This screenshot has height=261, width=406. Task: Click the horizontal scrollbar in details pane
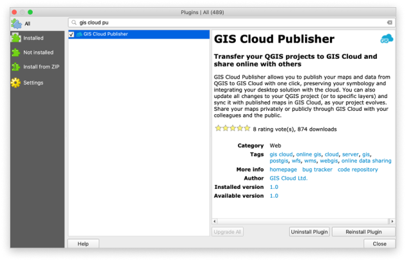coord(303,222)
